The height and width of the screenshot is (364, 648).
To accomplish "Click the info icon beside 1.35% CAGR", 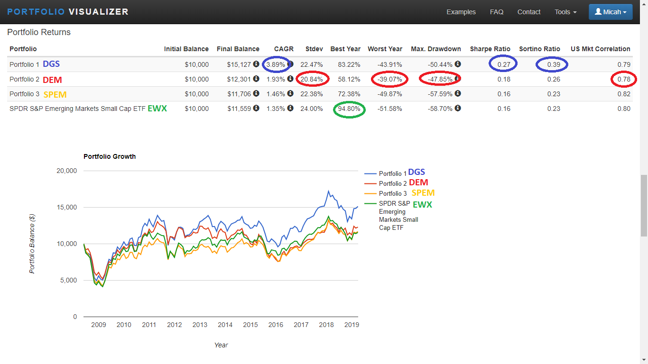I will 290,109.
